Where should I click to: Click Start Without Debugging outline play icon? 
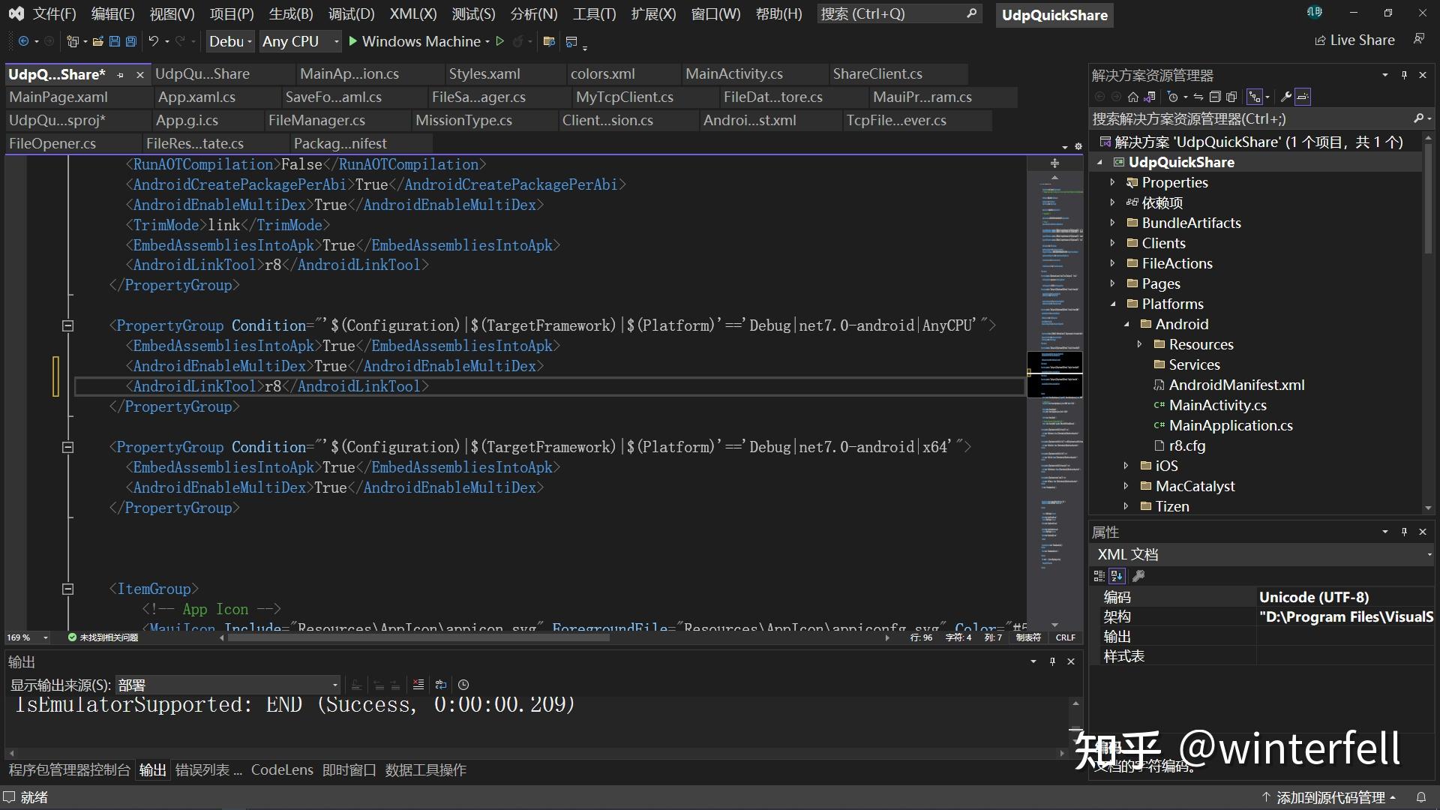click(499, 41)
